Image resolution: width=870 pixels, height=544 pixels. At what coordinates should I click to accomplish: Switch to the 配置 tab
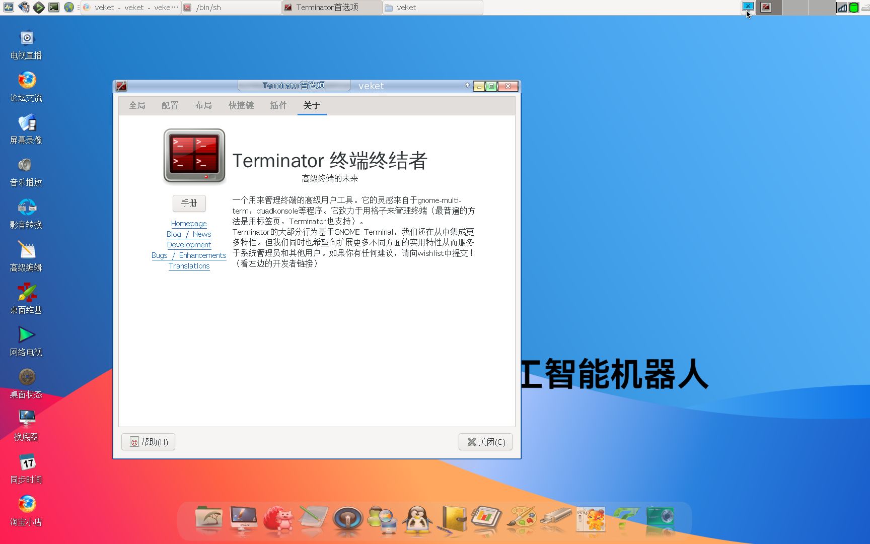(170, 105)
